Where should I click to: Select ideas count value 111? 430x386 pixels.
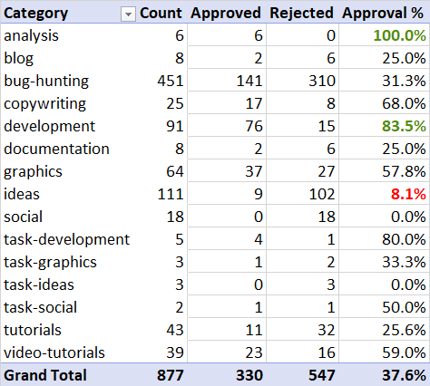171,194
